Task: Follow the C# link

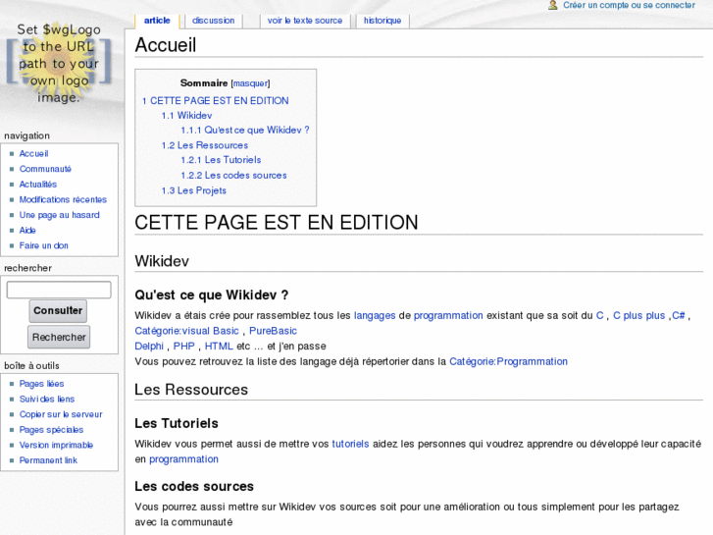Action: [679, 315]
